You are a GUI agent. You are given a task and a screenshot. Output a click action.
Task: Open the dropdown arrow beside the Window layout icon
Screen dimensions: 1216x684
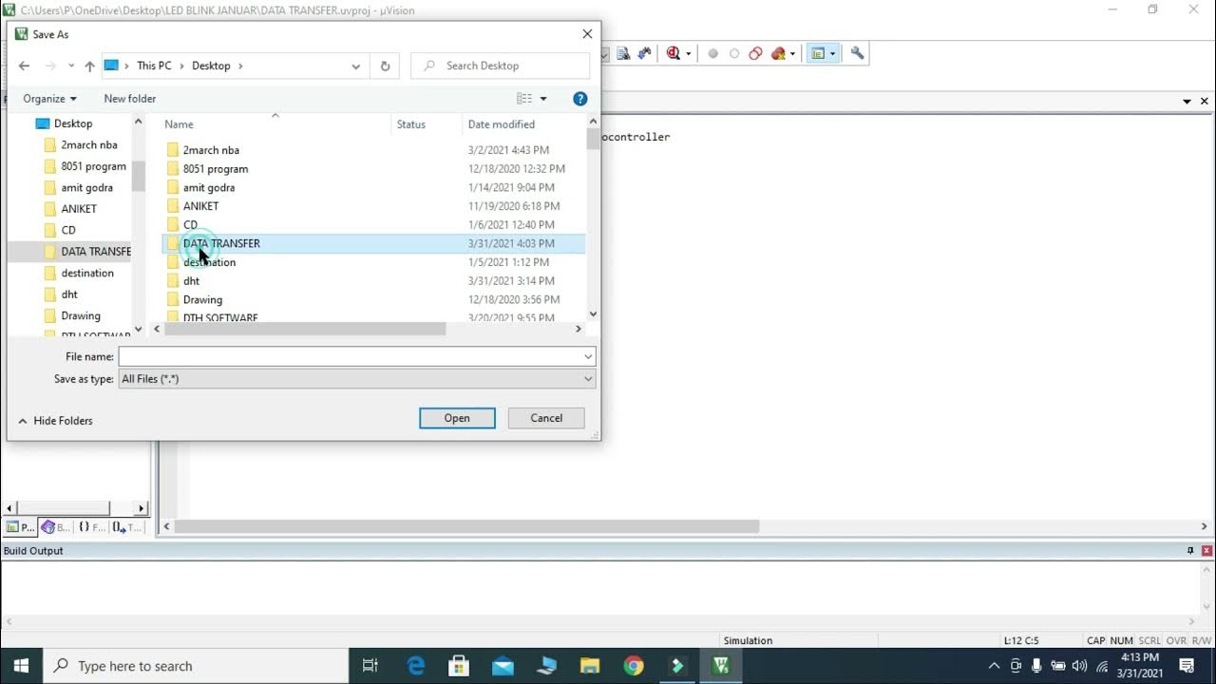pyautogui.click(x=832, y=54)
